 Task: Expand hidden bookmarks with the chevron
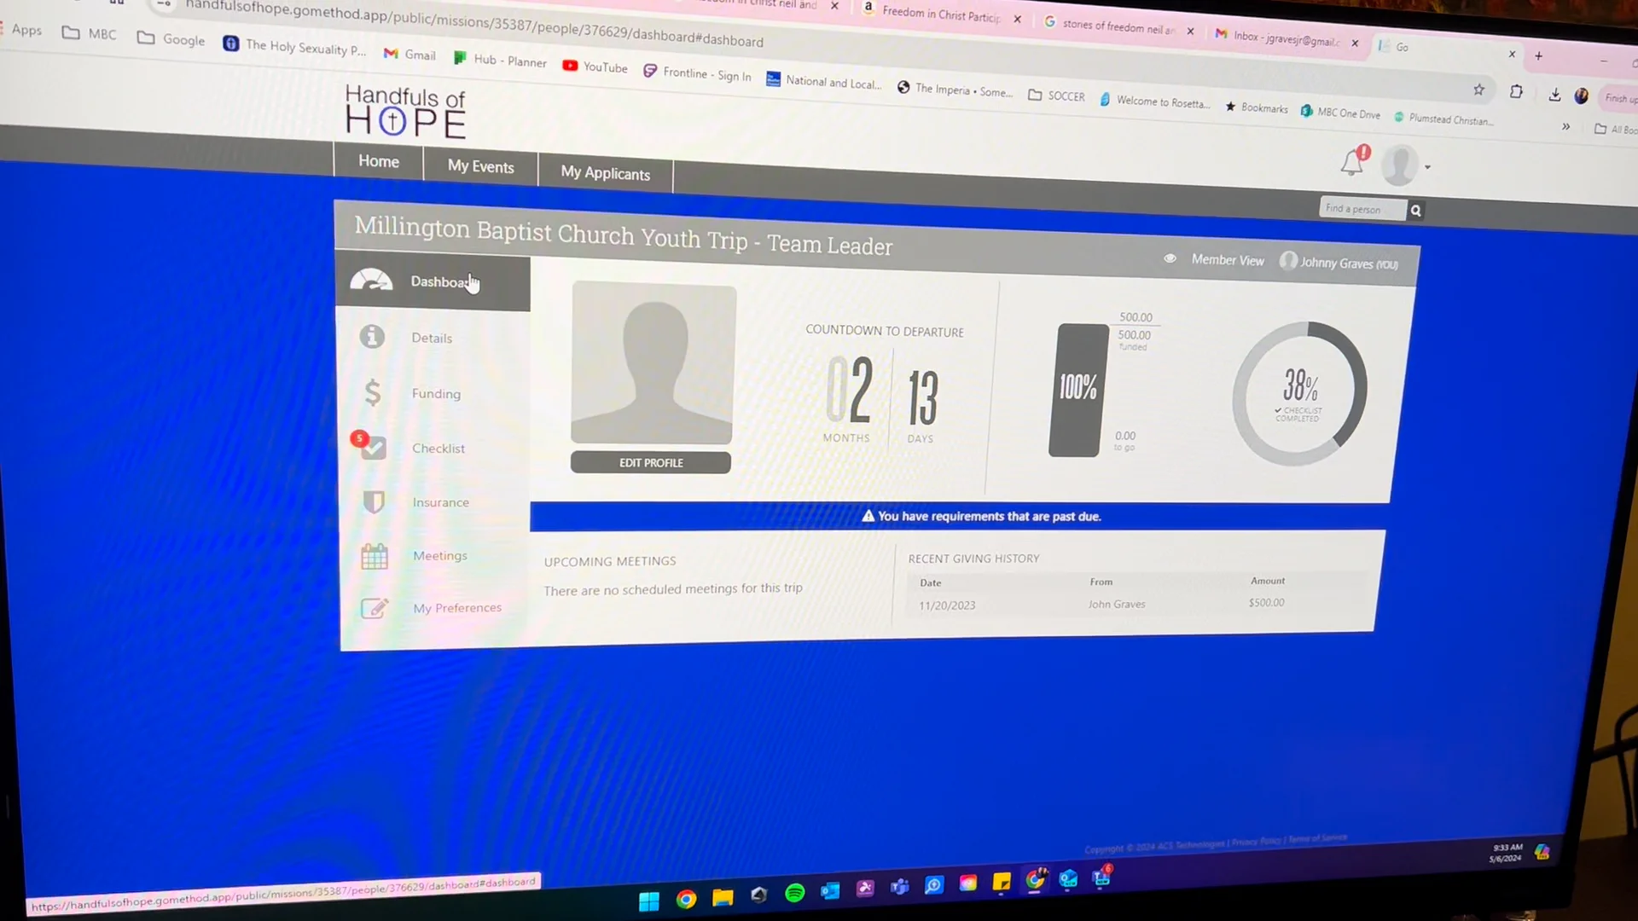pyautogui.click(x=1565, y=127)
